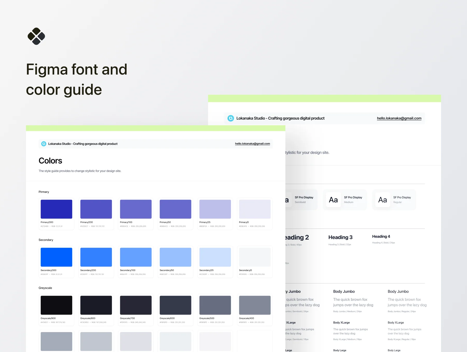Click the 'Greyscale' section label
The height and width of the screenshot is (352, 467).
point(45,288)
